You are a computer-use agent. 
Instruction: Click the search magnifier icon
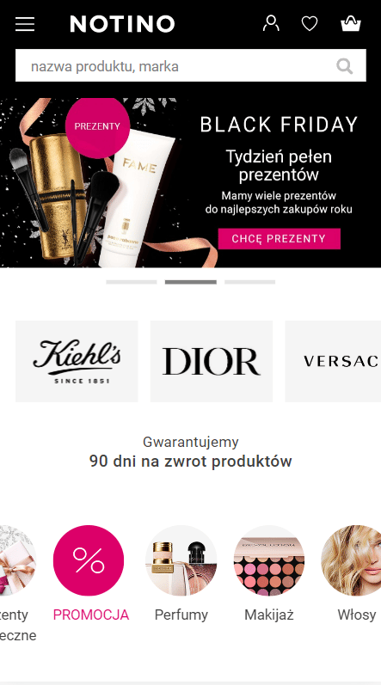345,66
